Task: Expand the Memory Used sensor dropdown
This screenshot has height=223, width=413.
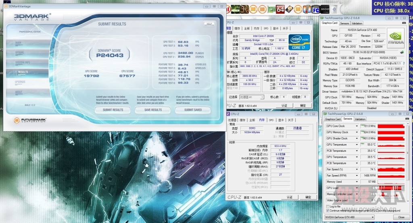Action: pos(357,182)
